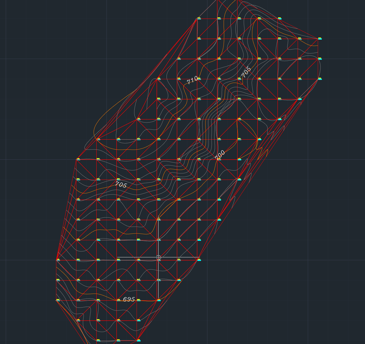Viewport: 365px width, 344px height.
Task: Select the bottom-most right point marker of the mesh
Action: tap(139, 340)
